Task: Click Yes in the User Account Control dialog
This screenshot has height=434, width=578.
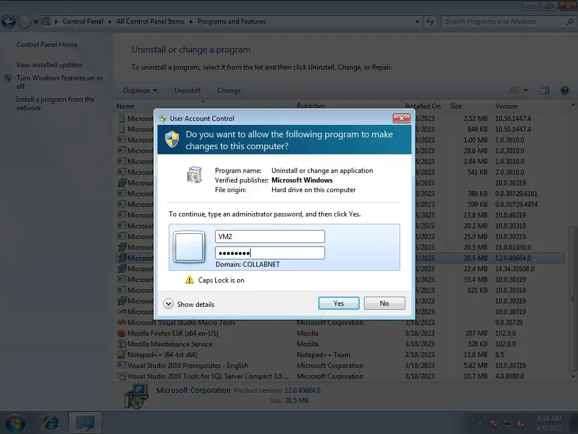Action: click(x=339, y=303)
